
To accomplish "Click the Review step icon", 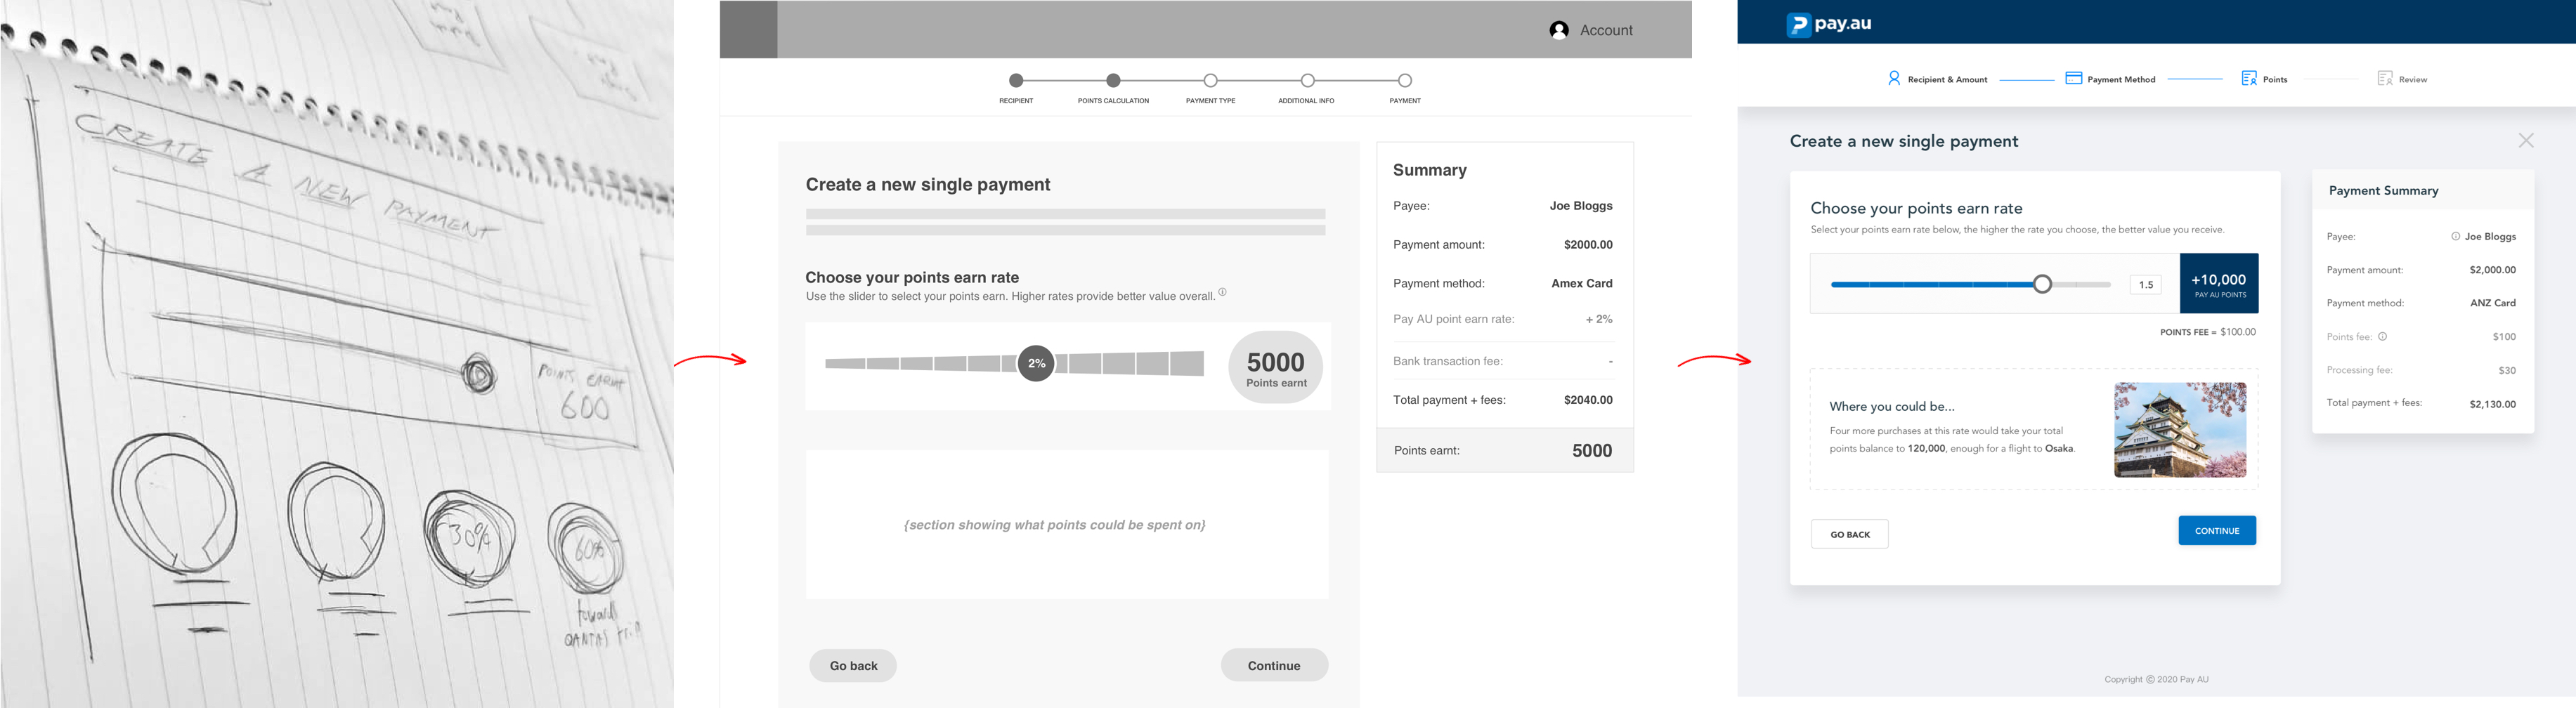I will click(2385, 78).
